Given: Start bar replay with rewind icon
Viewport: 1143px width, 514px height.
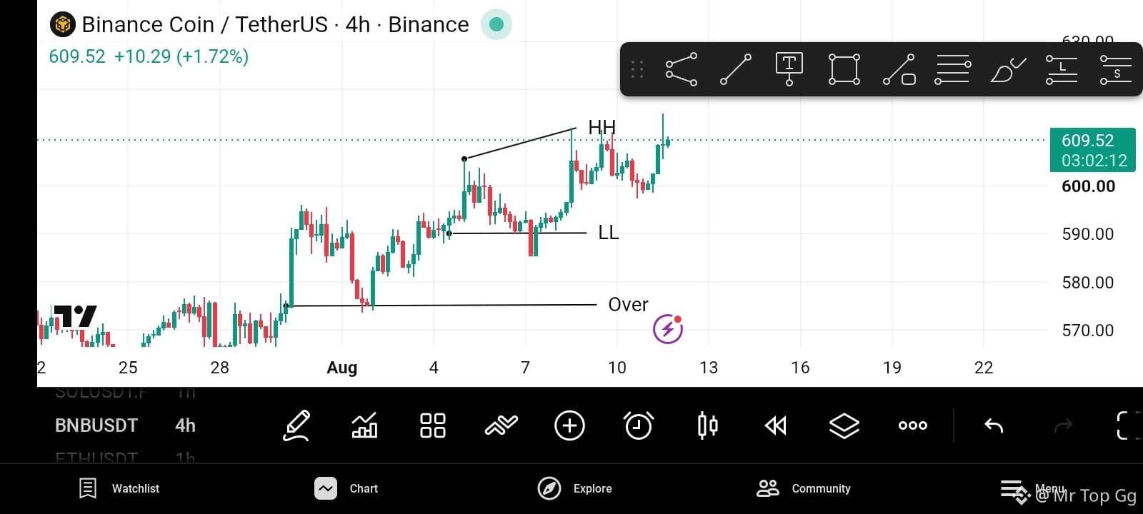Looking at the screenshot, I should pyautogui.click(x=776, y=425).
